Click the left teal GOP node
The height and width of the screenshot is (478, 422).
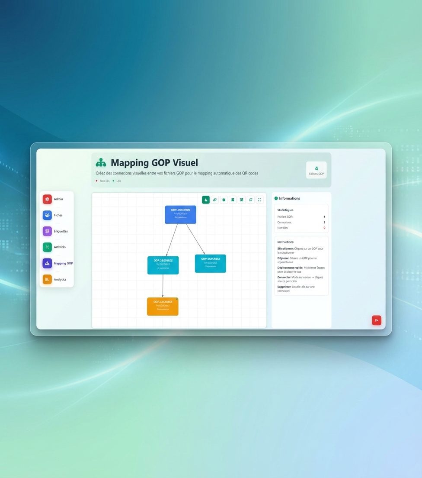click(163, 265)
